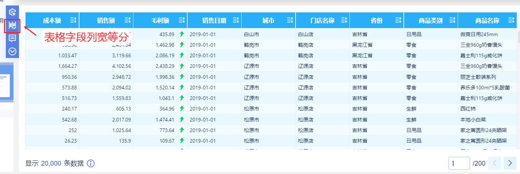Open the sort menu for 省份 column

click(398, 20)
